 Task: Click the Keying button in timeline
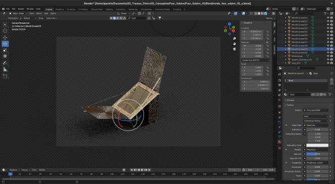[x=25, y=170]
